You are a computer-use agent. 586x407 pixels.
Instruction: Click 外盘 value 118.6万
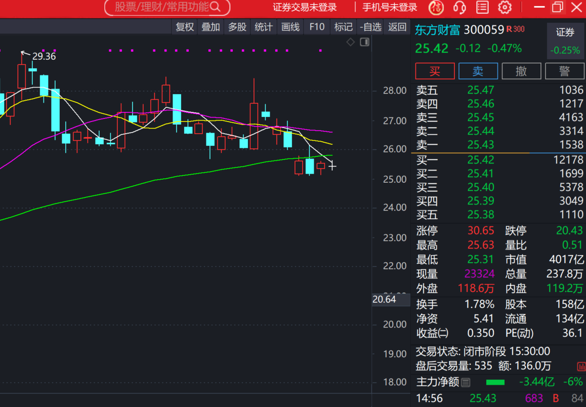tap(476, 289)
